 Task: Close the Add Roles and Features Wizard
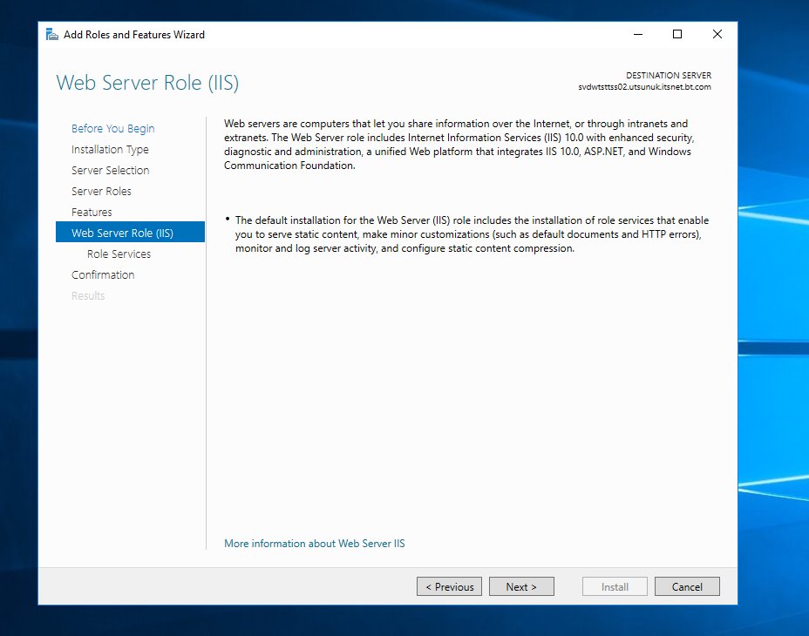717,35
